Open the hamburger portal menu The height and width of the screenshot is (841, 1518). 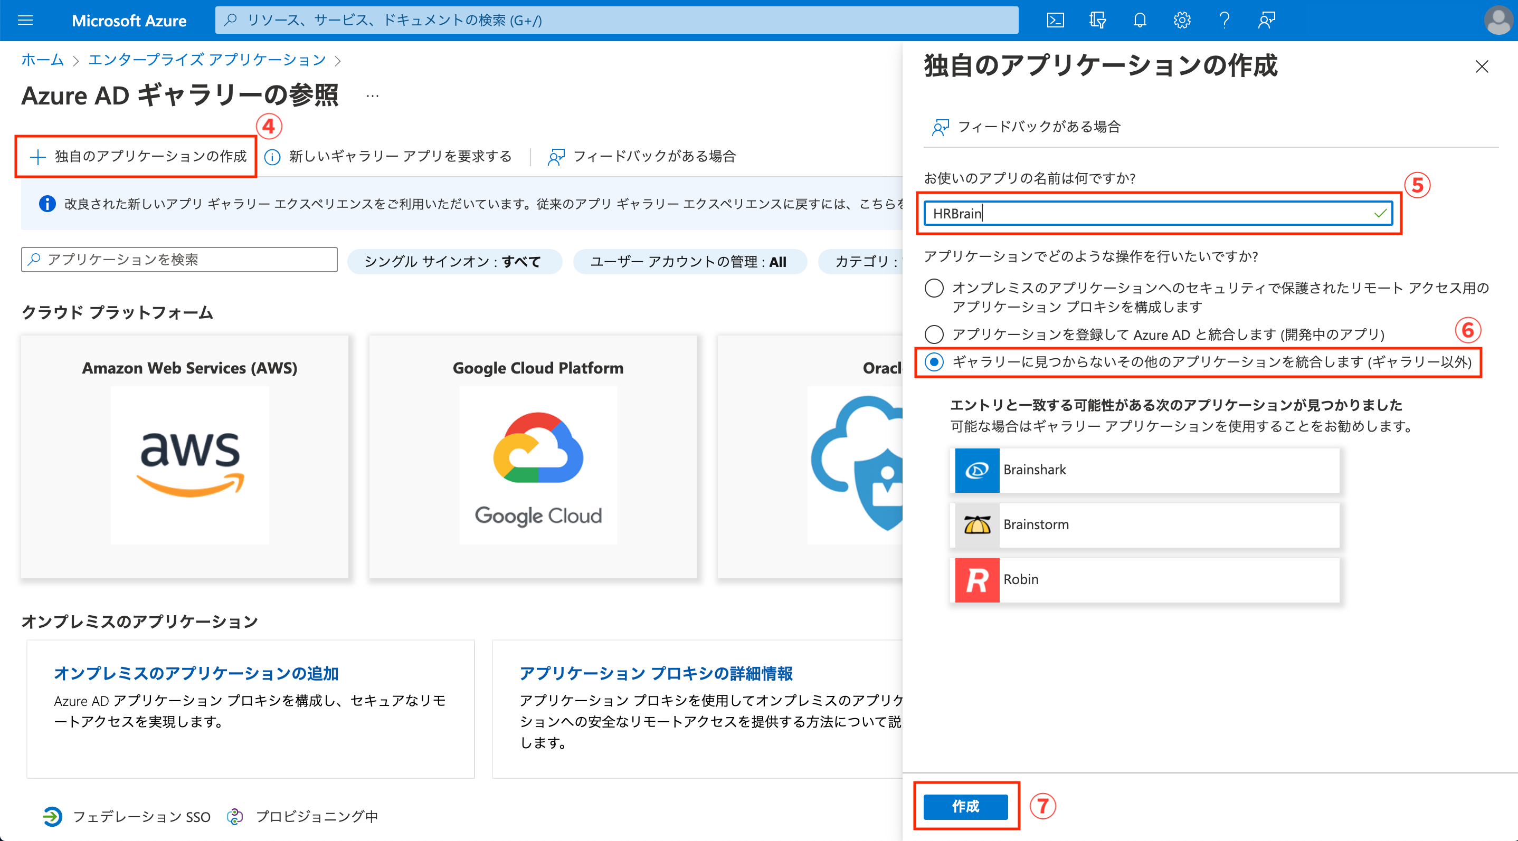25,21
